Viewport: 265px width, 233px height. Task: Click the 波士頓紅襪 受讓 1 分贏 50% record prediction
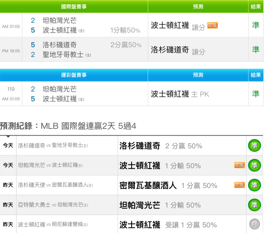pos(168,225)
